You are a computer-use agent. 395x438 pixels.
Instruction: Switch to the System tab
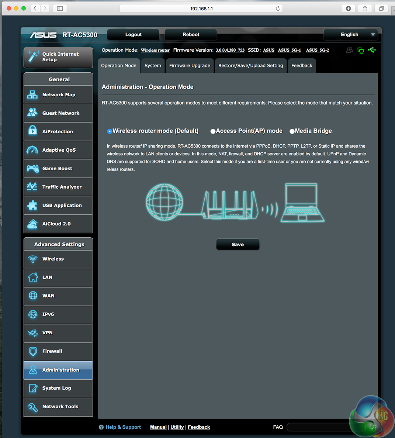click(x=153, y=66)
